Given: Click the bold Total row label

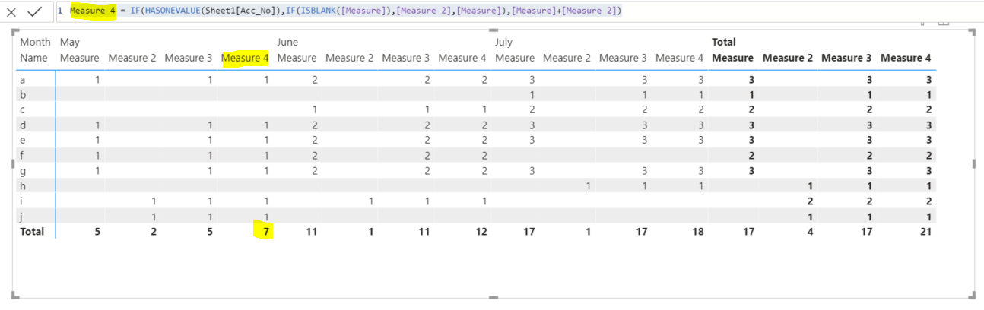Looking at the screenshot, I should (x=32, y=231).
